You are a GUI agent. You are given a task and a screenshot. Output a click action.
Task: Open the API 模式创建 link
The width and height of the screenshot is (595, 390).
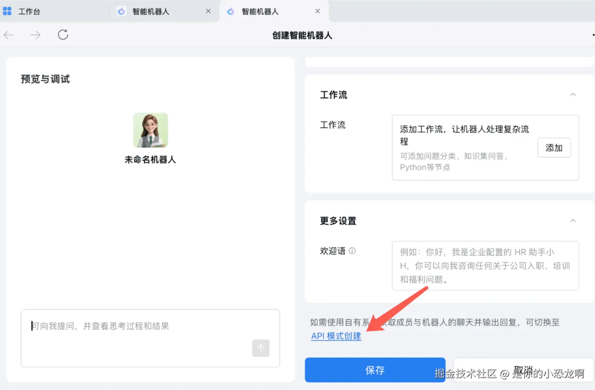(336, 336)
